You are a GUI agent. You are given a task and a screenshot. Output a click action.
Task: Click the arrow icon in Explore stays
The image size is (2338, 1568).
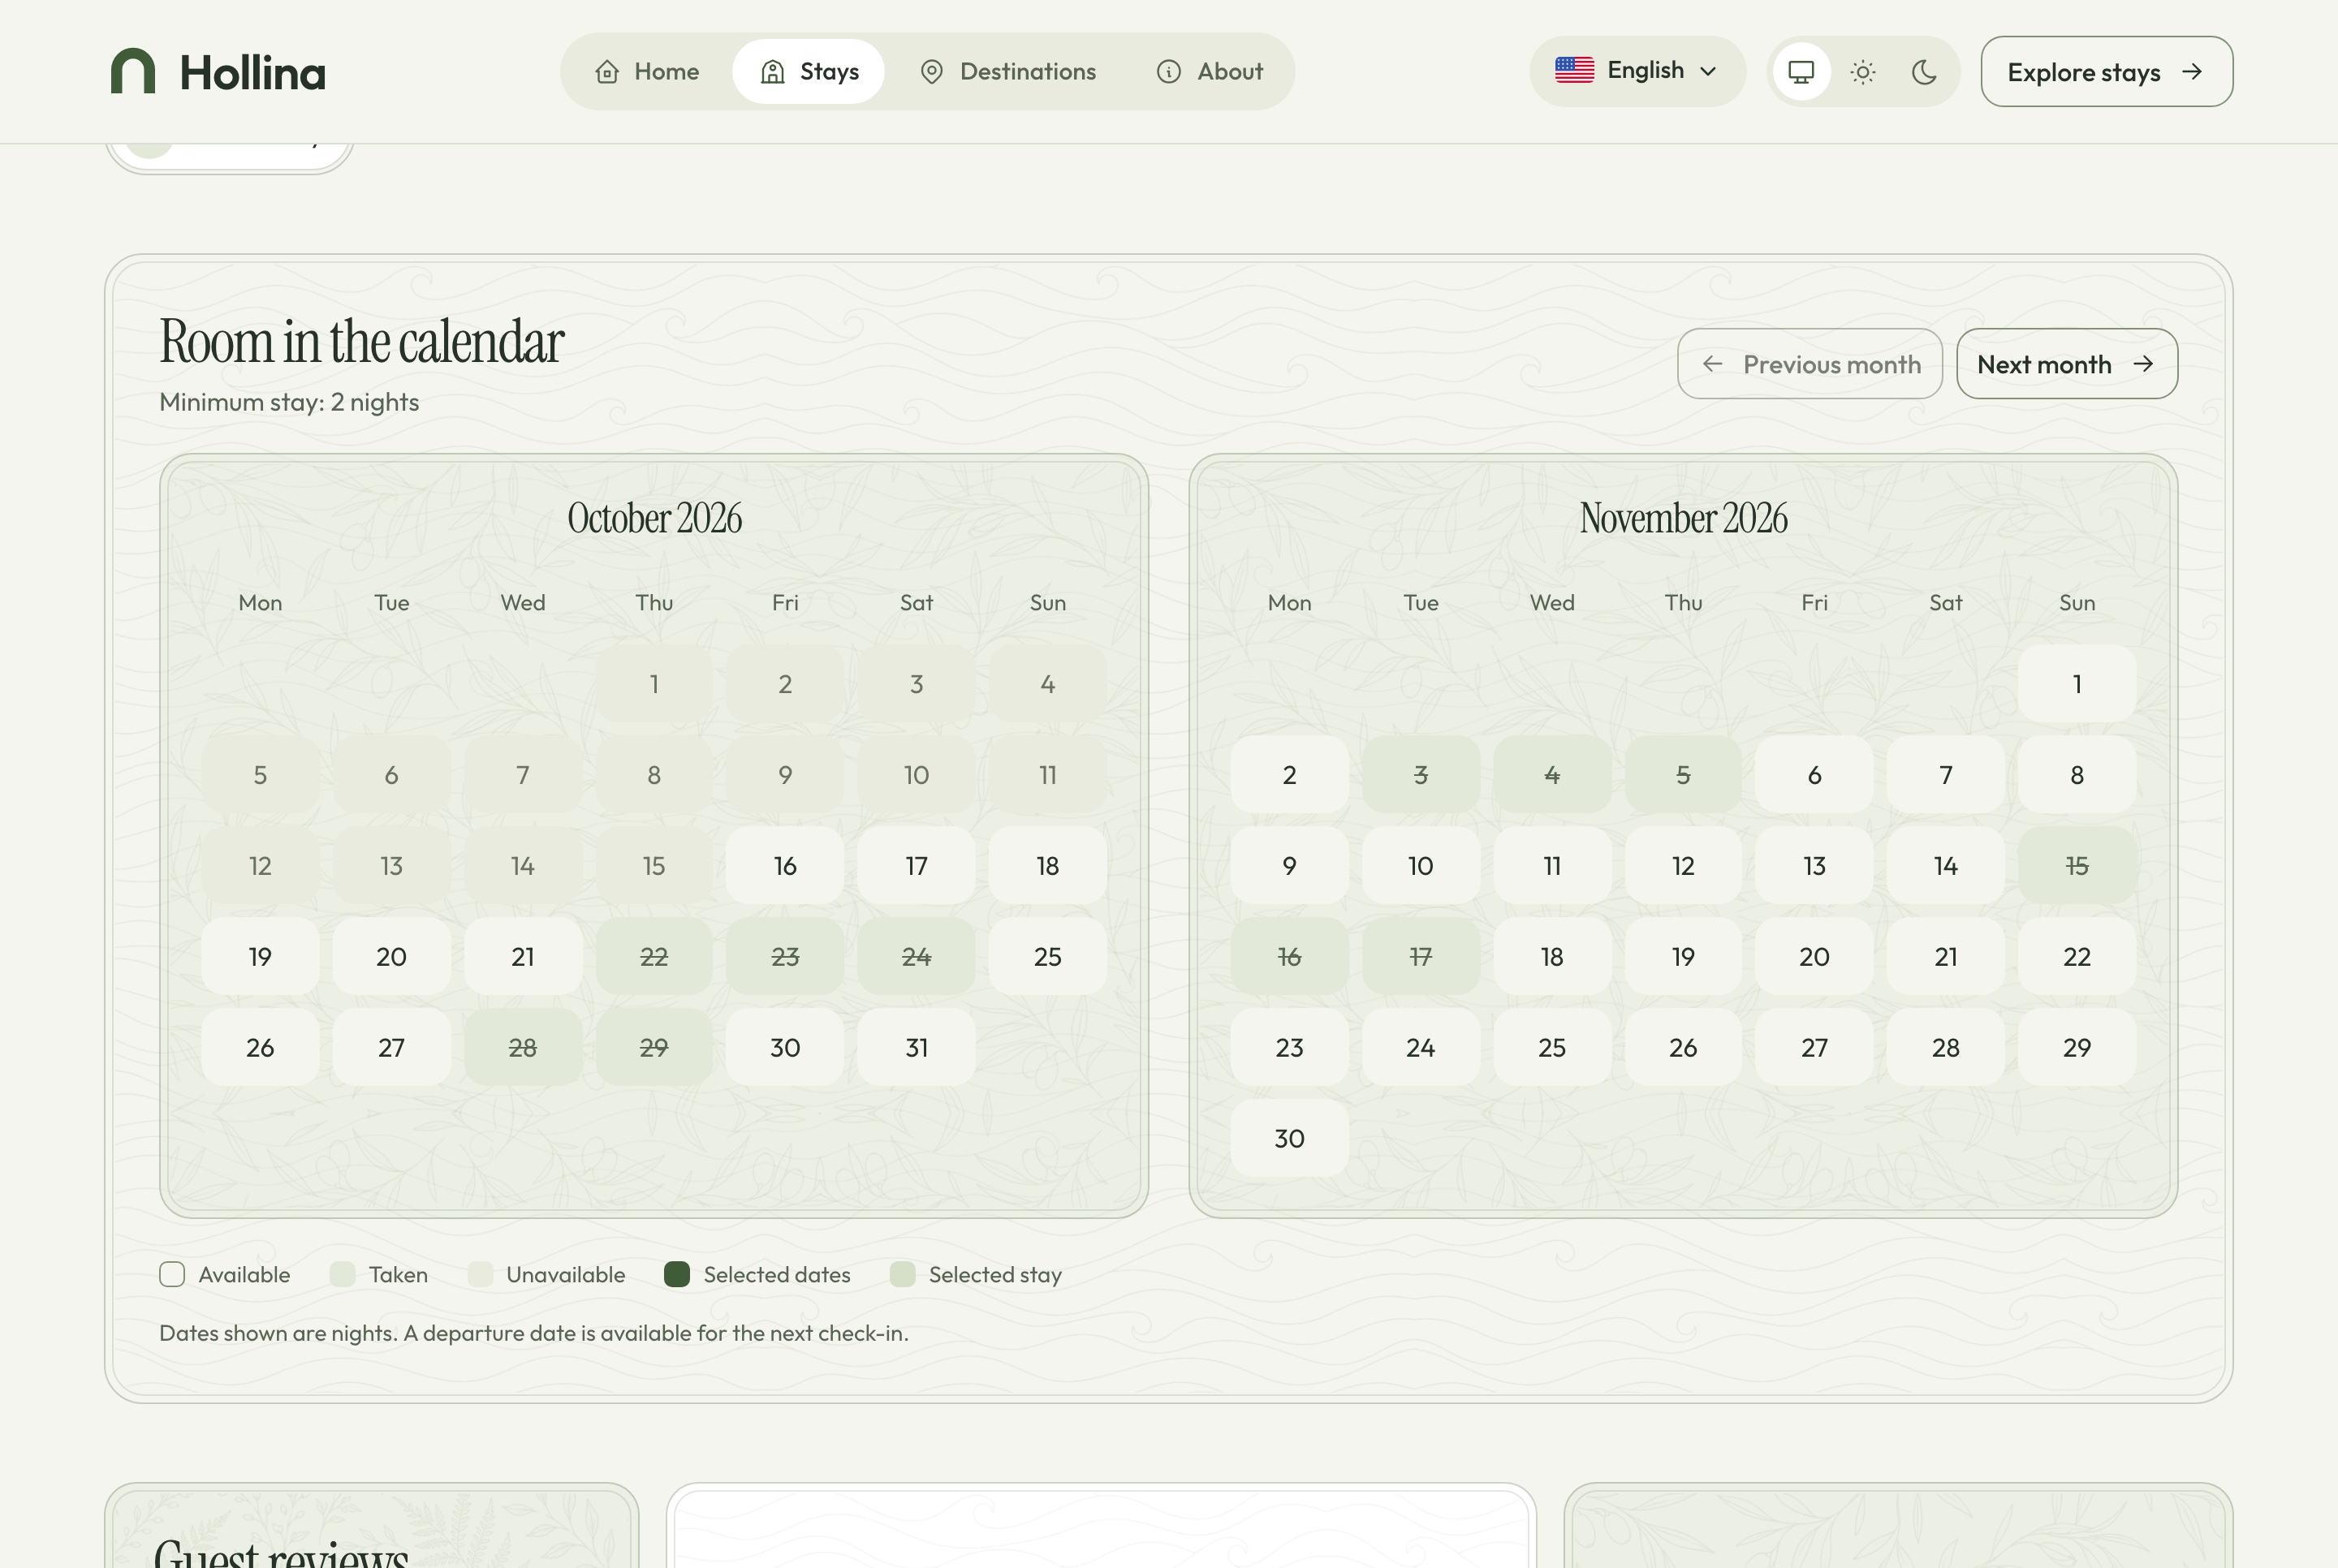pos(2192,71)
